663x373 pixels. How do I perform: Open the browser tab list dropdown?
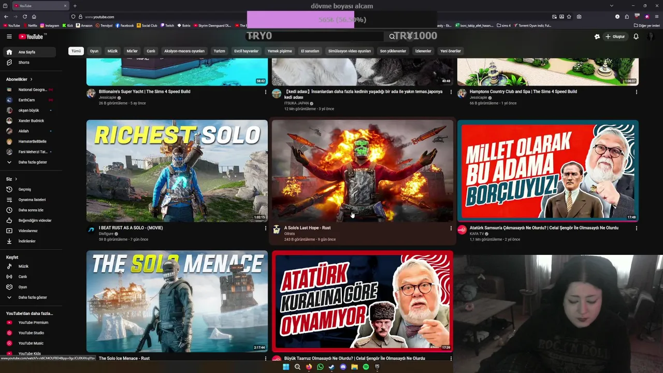click(612, 6)
